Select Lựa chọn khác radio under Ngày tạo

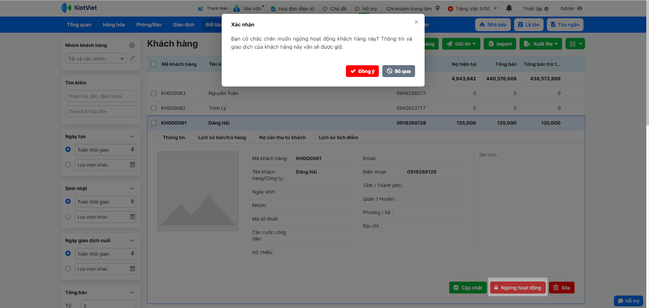(x=68, y=165)
